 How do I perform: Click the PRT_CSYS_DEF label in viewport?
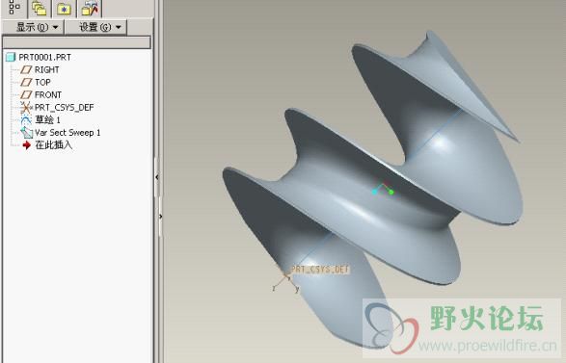tap(320, 270)
